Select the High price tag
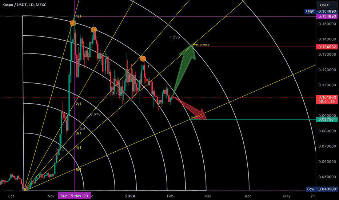The width and height of the screenshot is (339, 200). [x=310, y=11]
